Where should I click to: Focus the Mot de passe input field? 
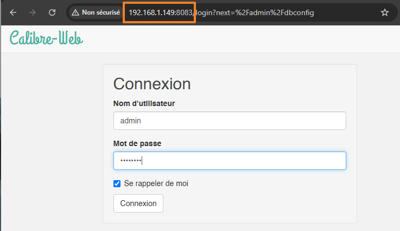click(x=230, y=161)
